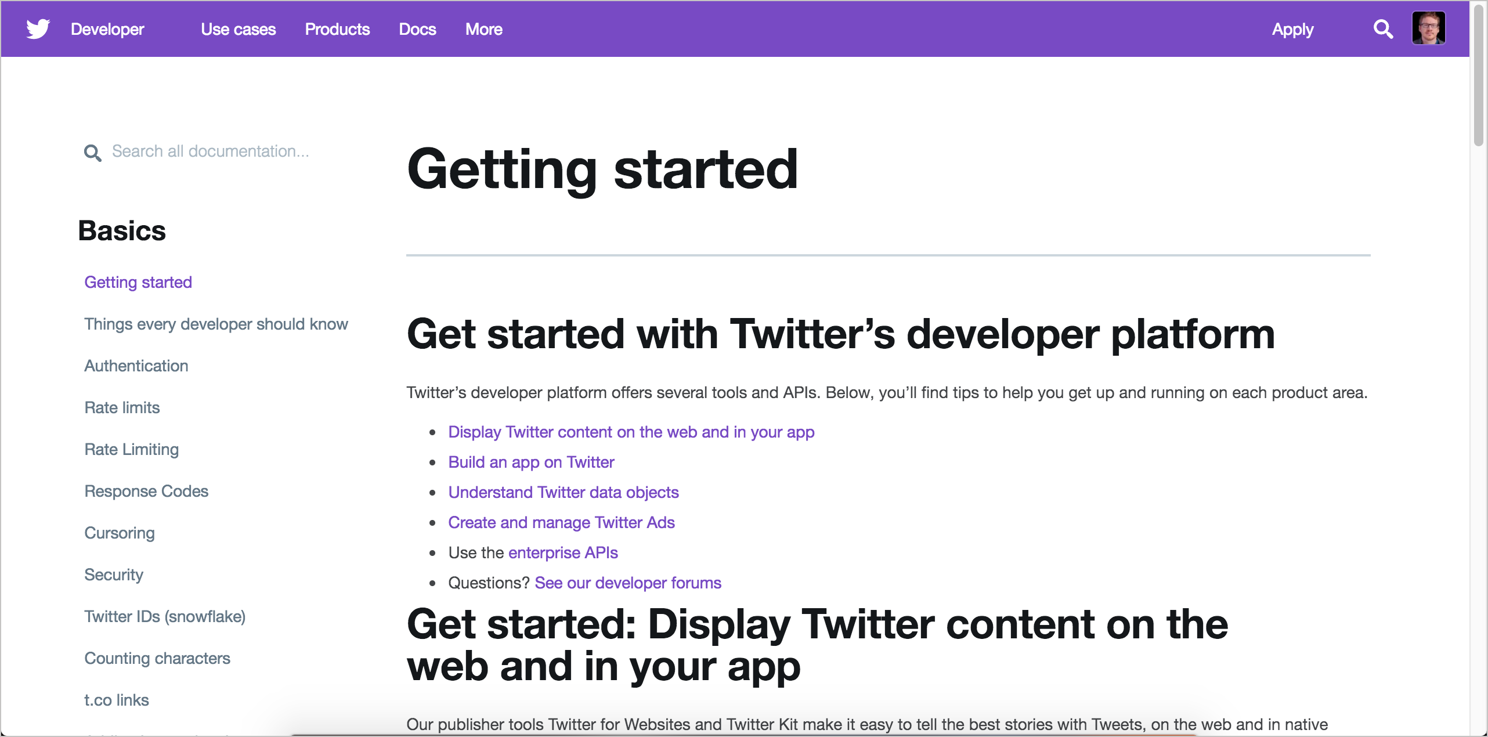Screen dimensions: 1488x737
Task: Click the Twitter bird logo icon
Action: tap(37, 28)
